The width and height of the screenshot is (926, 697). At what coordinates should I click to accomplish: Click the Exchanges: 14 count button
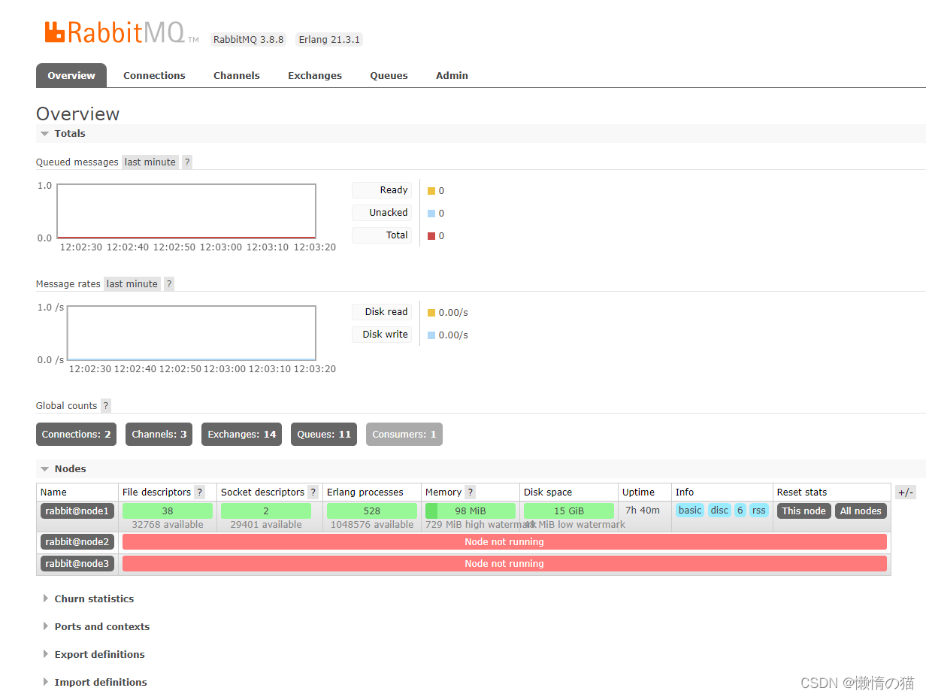click(241, 434)
